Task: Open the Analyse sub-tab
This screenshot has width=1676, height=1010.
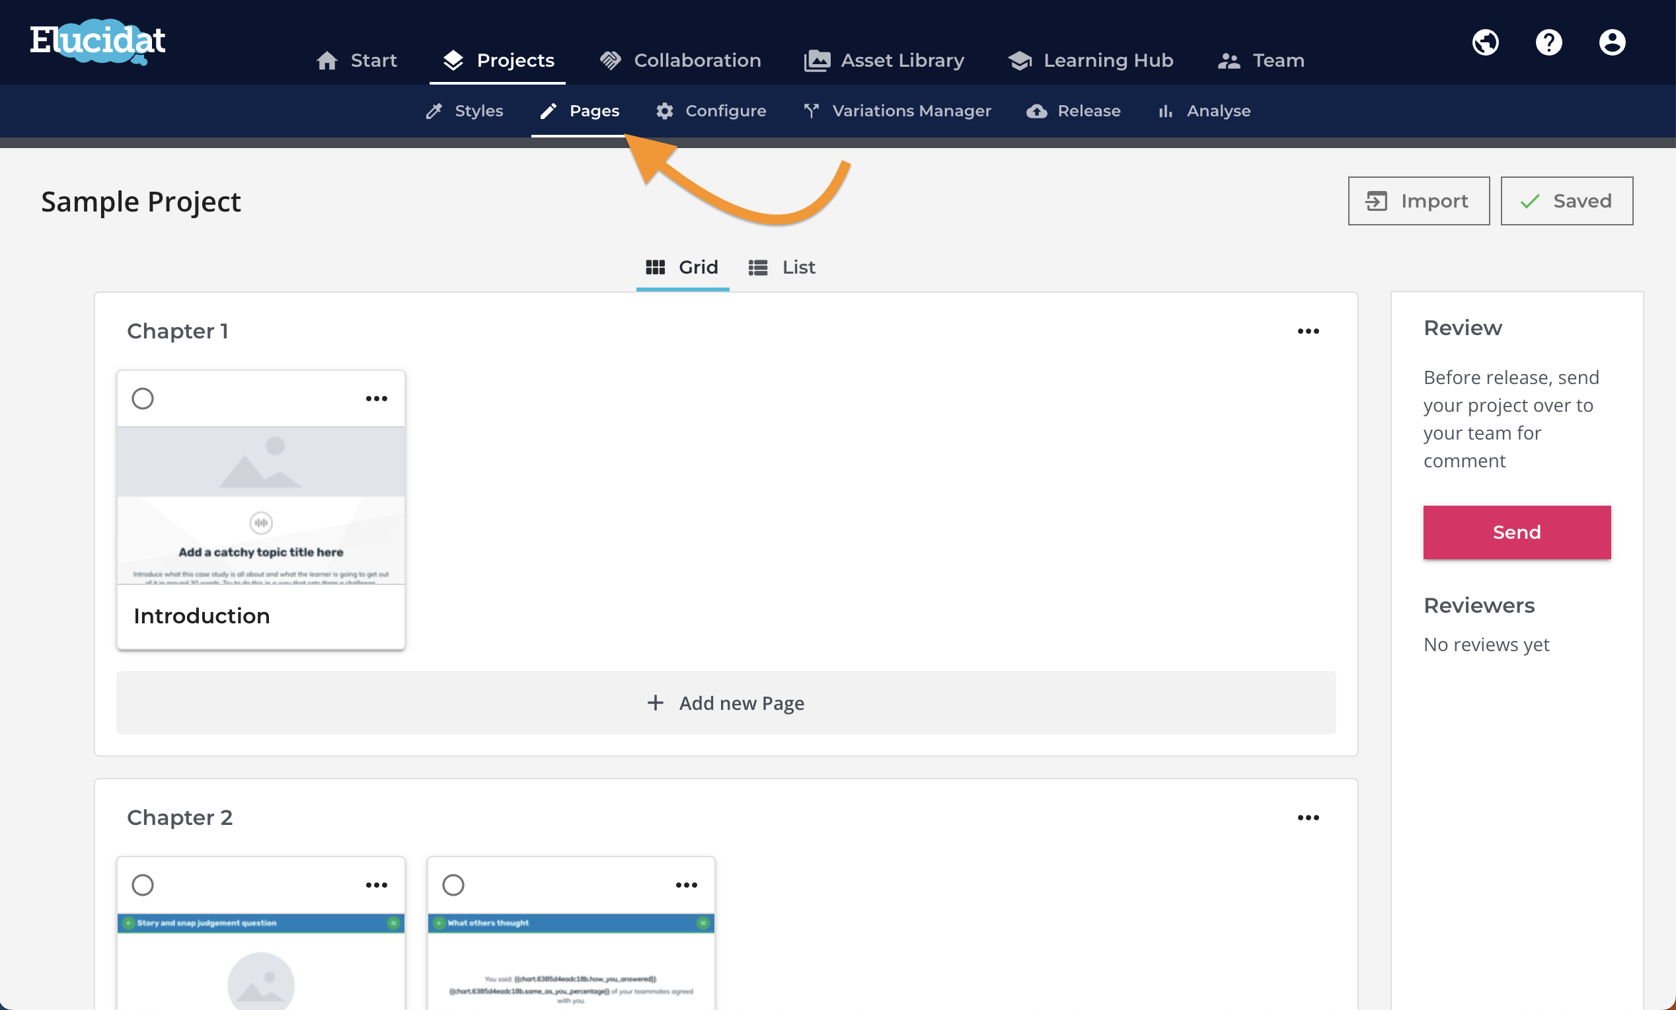Action: 1203,111
